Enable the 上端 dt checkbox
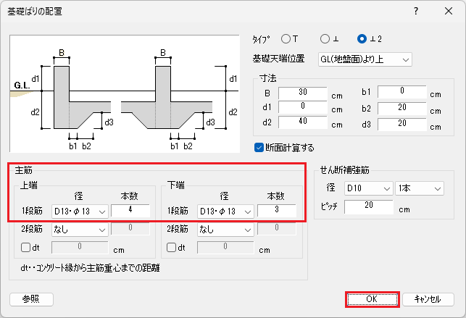 point(25,248)
